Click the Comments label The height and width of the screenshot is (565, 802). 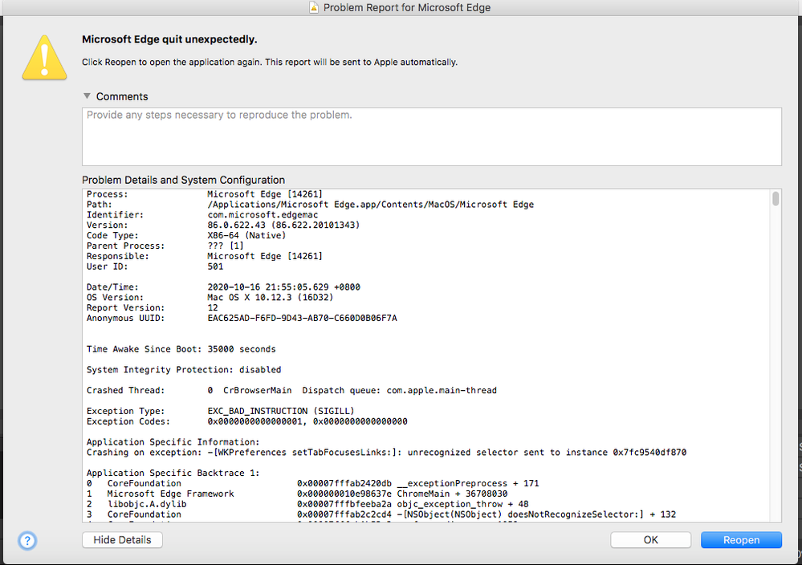click(122, 96)
